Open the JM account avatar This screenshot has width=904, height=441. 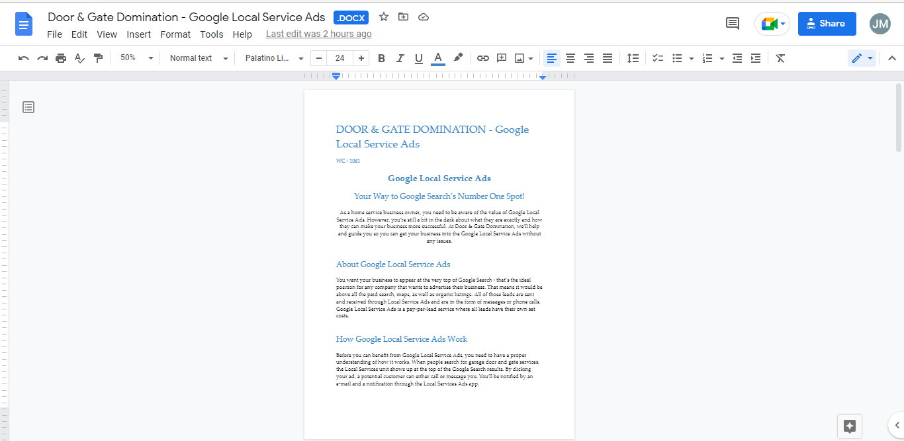point(880,24)
